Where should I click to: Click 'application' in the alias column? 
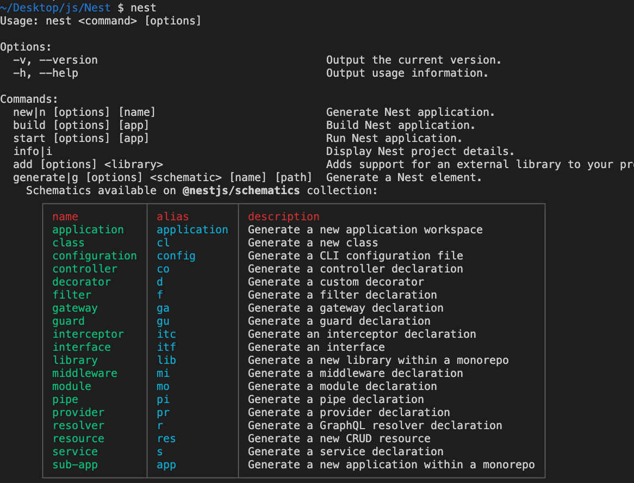click(192, 230)
